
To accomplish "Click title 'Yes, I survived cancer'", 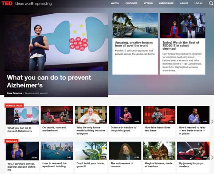I will click(21, 167).
